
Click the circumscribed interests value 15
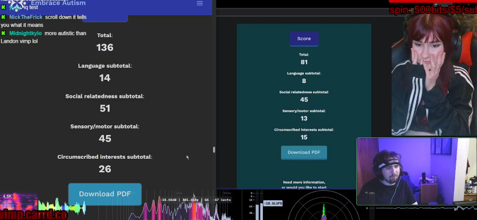(x=304, y=138)
